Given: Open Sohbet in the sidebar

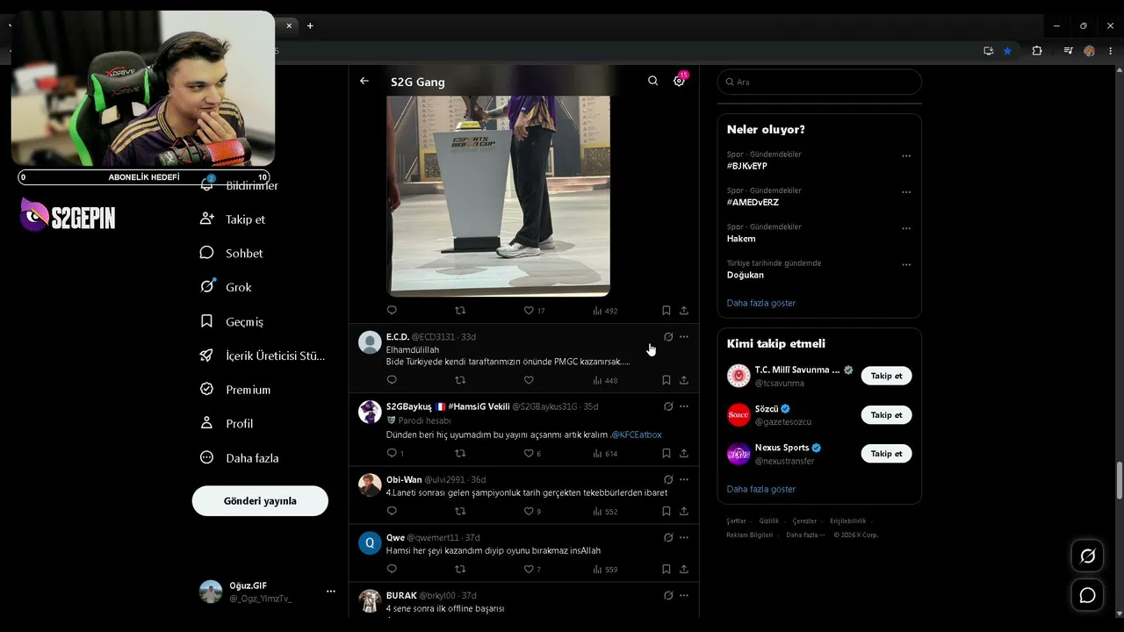Looking at the screenshot, I should (x=232, y=253).
